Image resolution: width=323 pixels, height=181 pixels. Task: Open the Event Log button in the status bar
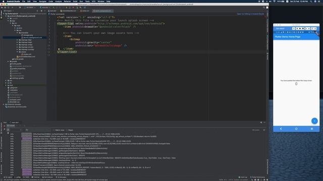[x=243, y=177]
